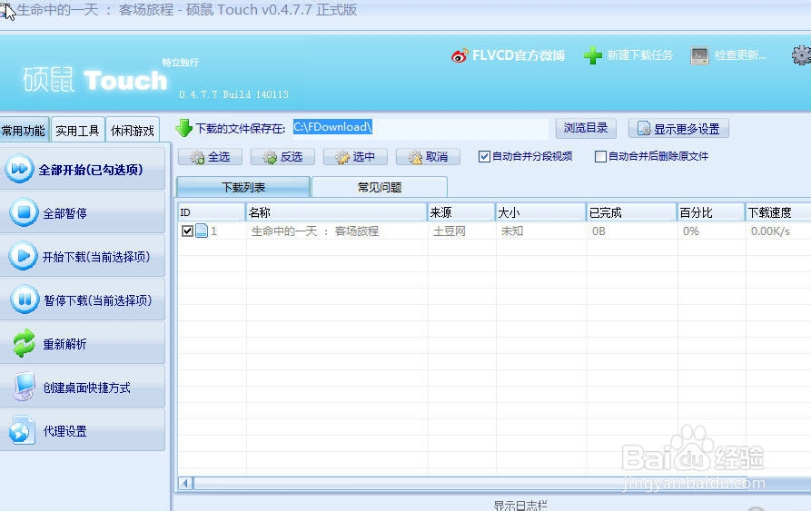This screenshot has height=511, width=811.
Task: Click 全部开始(已勾选项) button label
Action: (x=91, y=170)
